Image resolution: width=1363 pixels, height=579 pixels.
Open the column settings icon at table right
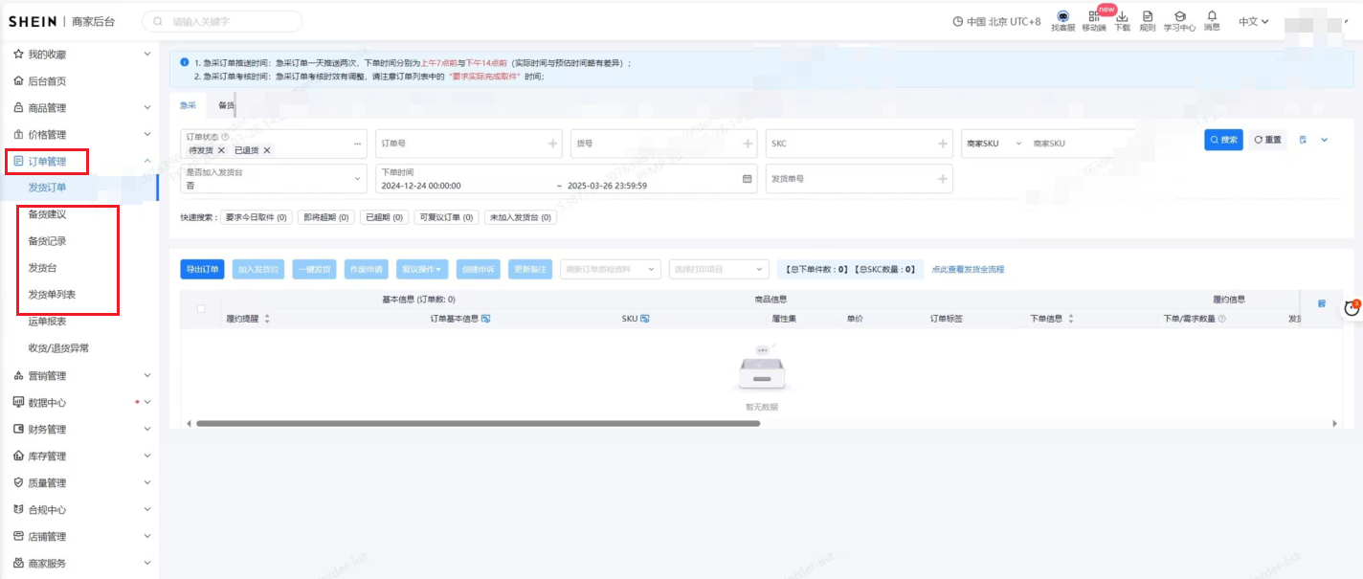click(1322, 303)
